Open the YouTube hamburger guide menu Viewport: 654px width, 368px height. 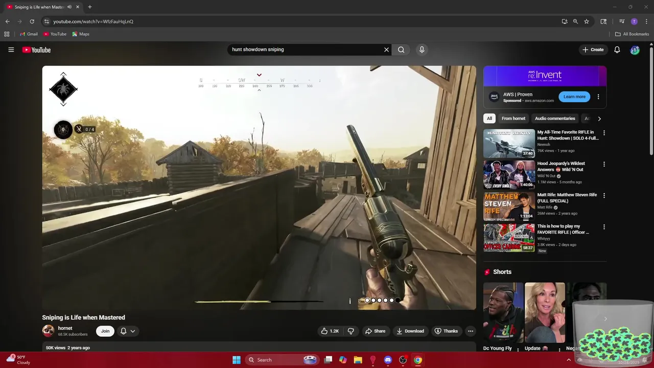point(11,50)
